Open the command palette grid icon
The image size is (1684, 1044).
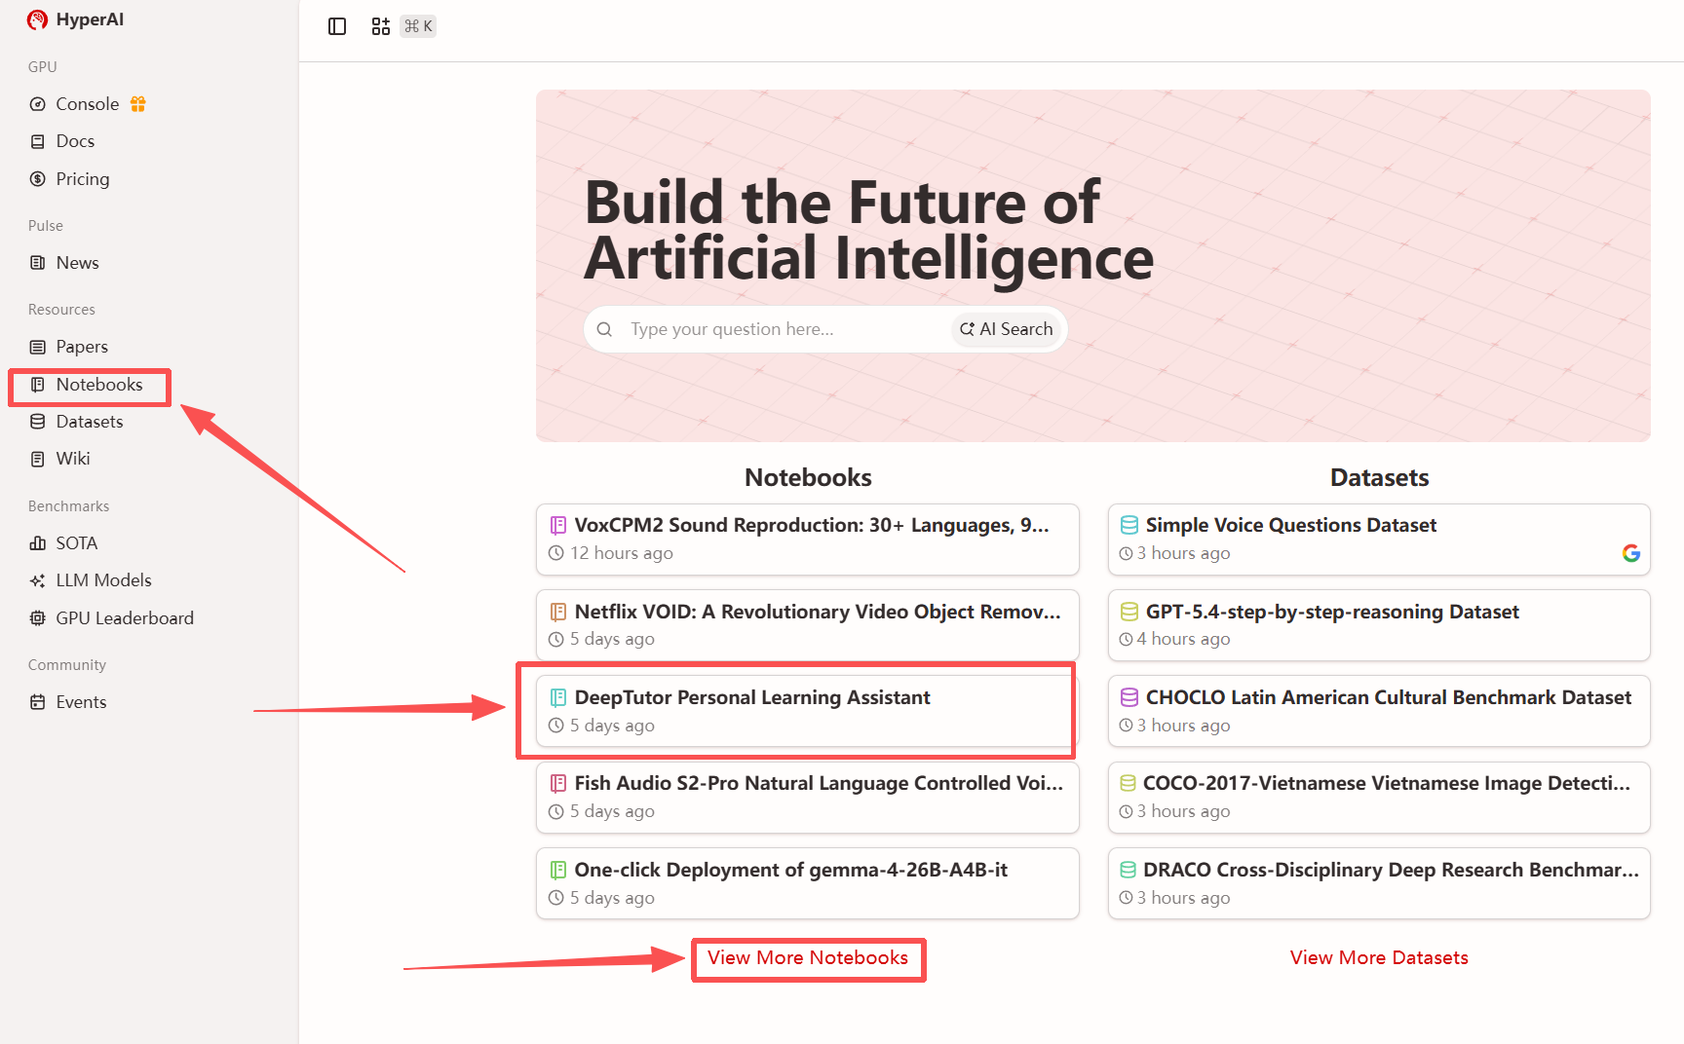coord(381,26)
